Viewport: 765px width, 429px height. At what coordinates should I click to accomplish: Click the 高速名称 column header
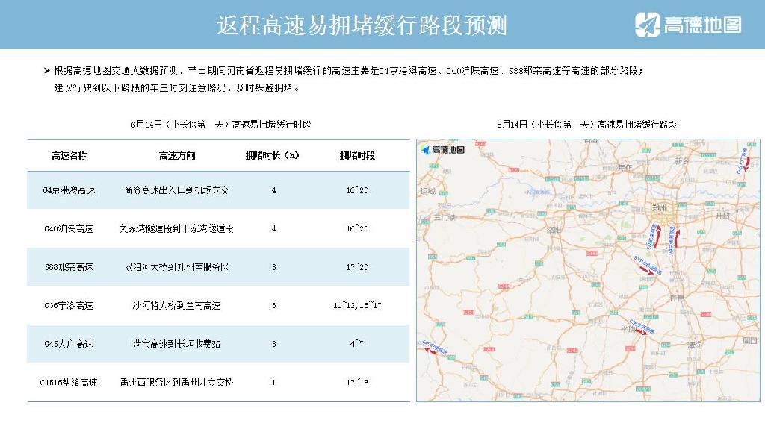coord(69,155)
